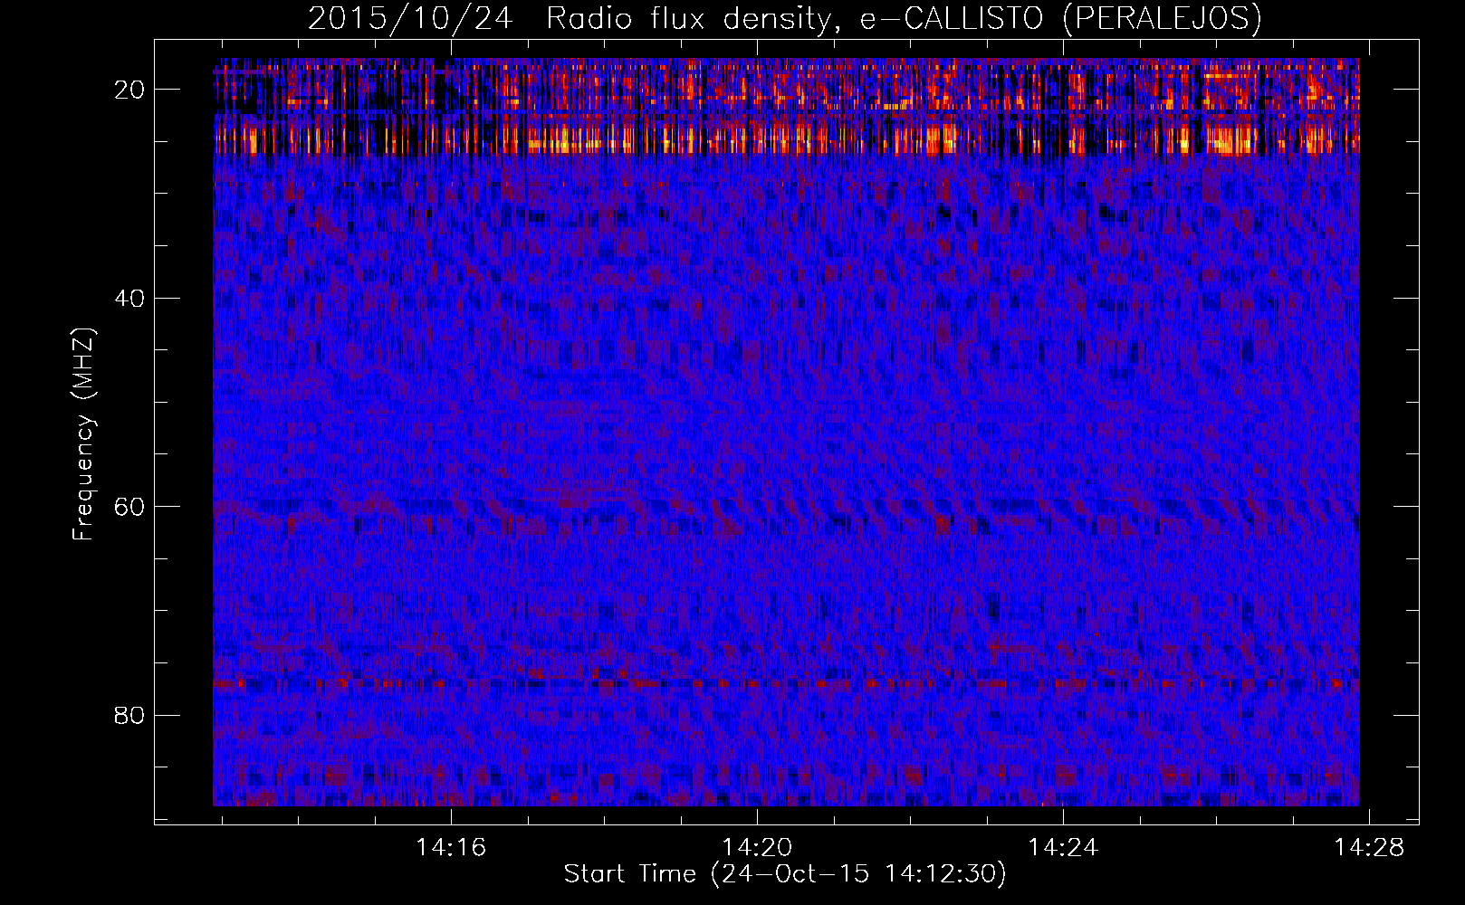This screenshot has width=1465, height=905.
Task: Click the "Start Time (24-Oct-15 14:12:30)" axis label
Action: pyautogui.click(x=785, y=874)
